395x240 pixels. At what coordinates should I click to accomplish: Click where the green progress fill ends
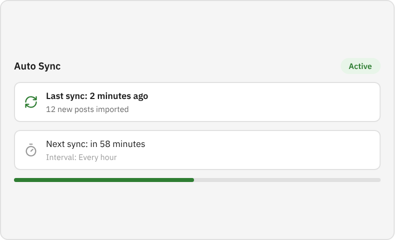pyautogui.click(x=193, y=179)
